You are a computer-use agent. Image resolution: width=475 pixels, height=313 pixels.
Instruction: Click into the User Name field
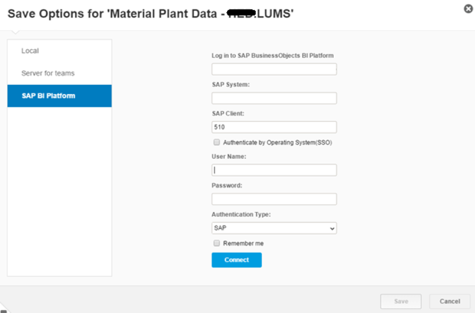tap(274, 170)
